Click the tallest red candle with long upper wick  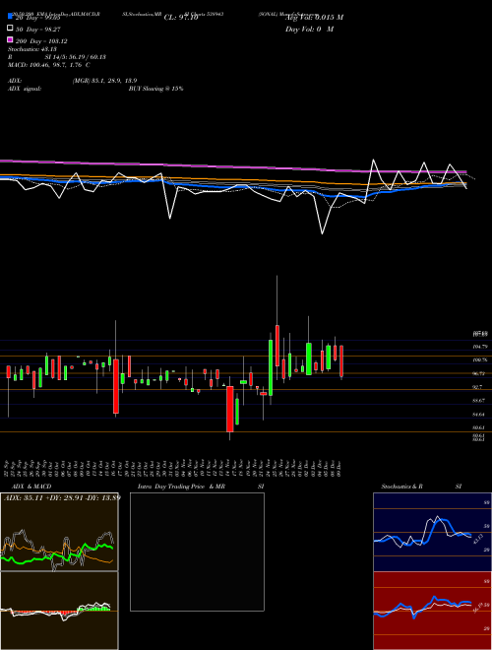[x=277, y=345]
